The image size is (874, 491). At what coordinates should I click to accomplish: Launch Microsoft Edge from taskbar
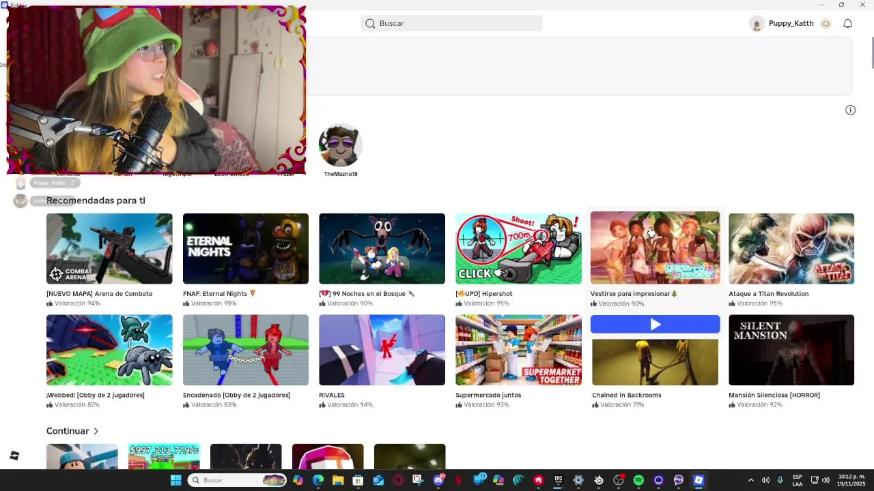(318, 480)
